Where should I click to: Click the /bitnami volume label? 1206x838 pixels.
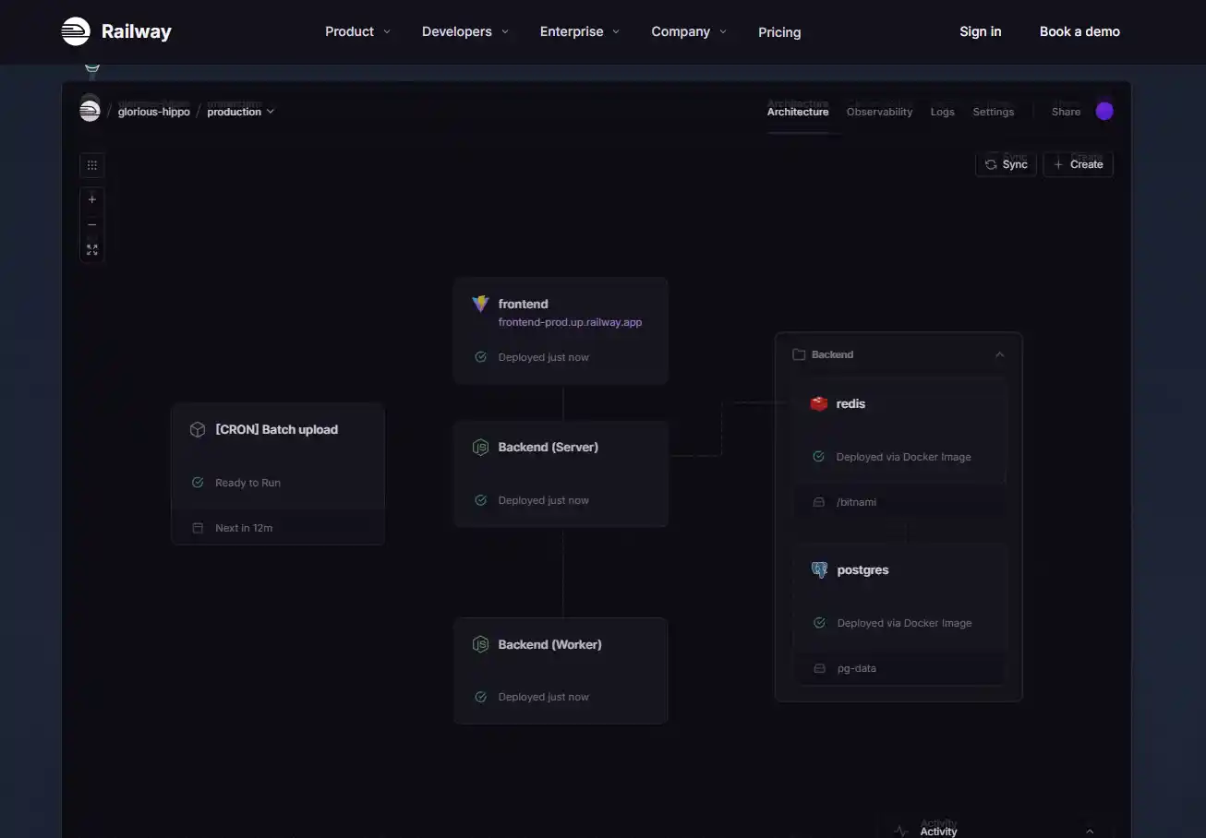[856, 502]
